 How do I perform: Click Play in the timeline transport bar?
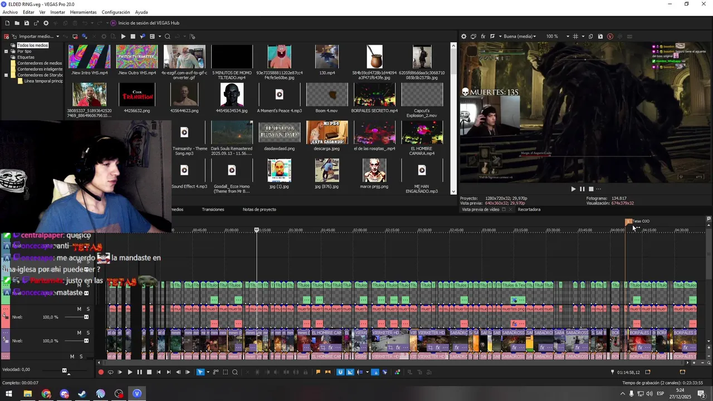click(x=130, y=372)
